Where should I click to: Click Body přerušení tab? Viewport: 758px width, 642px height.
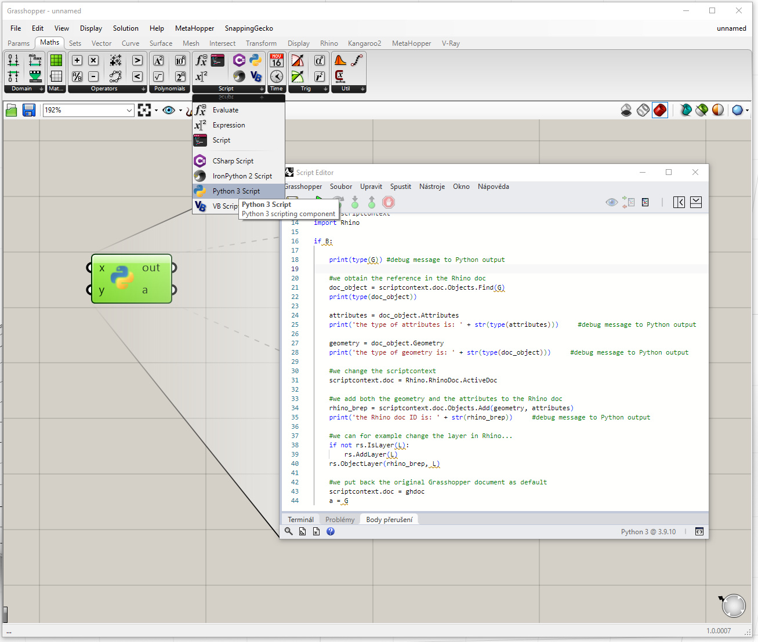click(x=389, y=520)
